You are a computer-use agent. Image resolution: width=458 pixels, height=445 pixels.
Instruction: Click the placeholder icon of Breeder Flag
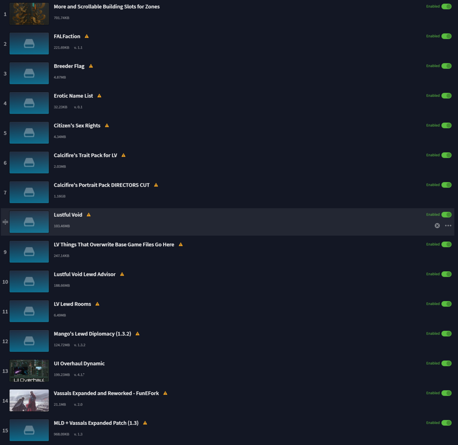(x=29, y=73)
